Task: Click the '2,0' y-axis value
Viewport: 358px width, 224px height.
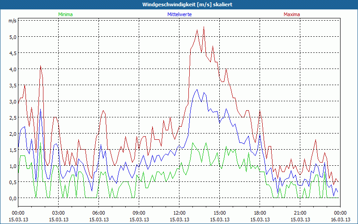Action: pos(13,134)
